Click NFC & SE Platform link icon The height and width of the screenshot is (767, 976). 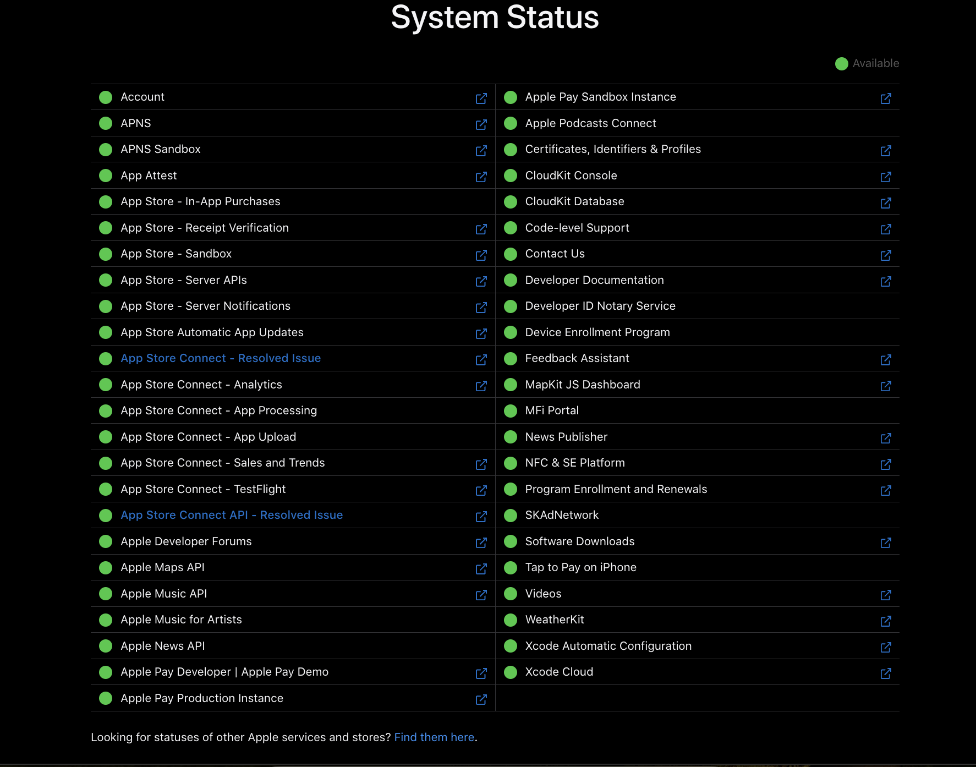pyautogui.click(x=886, y=464)
